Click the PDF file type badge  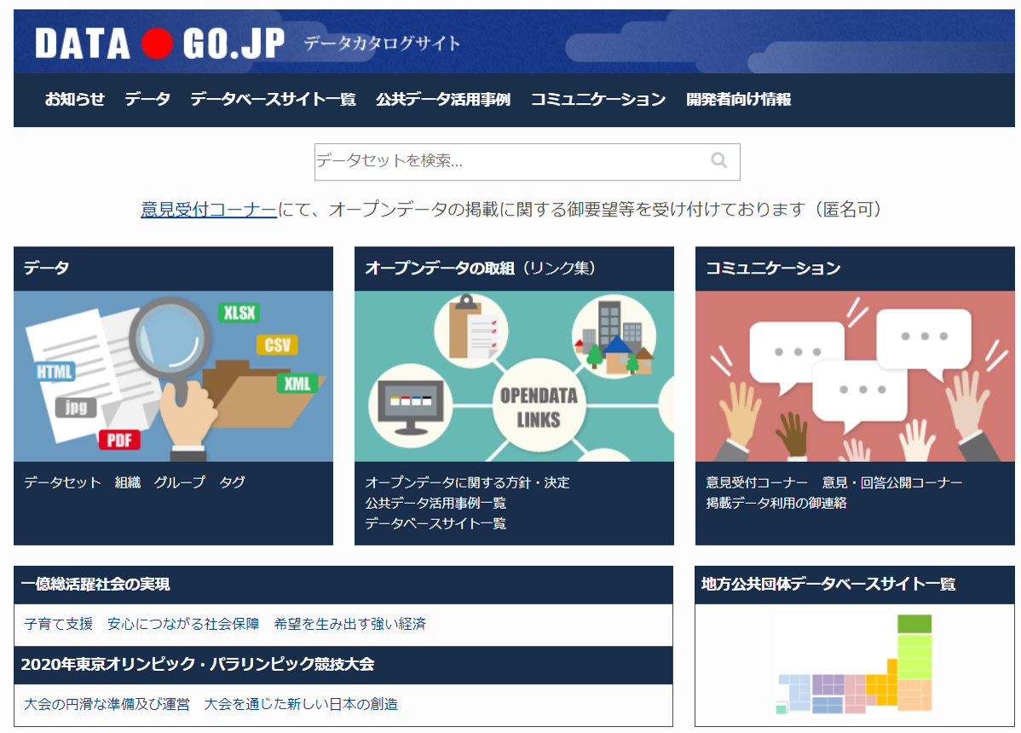[119, 440]
